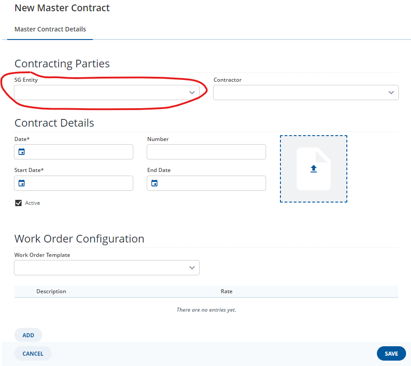The width and height of the screenshot is (411, 366).
Task: Click the CANCEL button
Action: [x=33, y=354]
